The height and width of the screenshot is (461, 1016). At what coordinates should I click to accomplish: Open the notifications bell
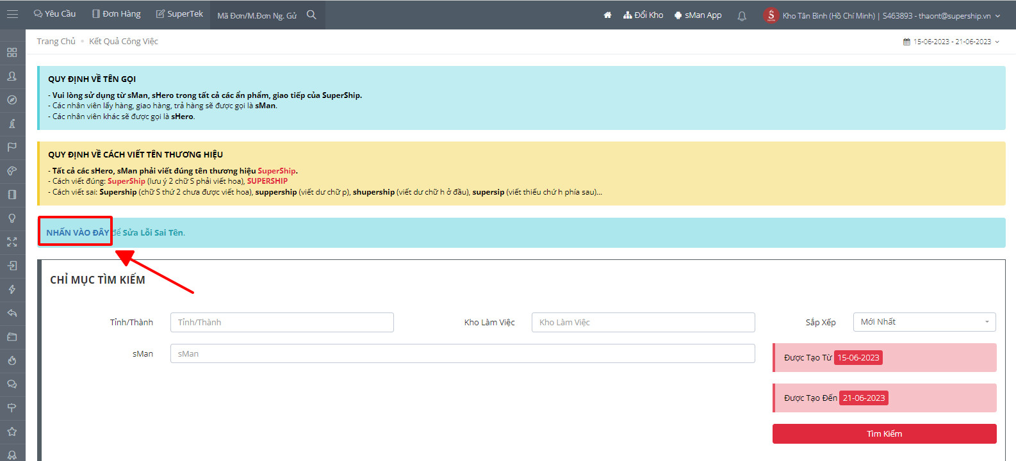click(x=742, y=16)
